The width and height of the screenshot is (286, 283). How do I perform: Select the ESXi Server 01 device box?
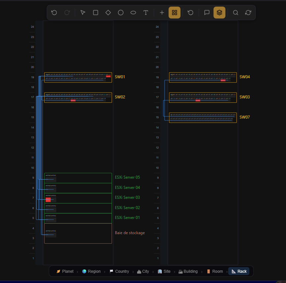[78, 218]
